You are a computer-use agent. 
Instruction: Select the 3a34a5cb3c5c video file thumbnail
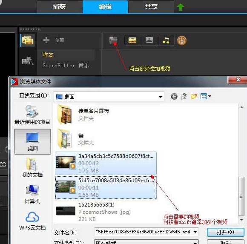66,163
